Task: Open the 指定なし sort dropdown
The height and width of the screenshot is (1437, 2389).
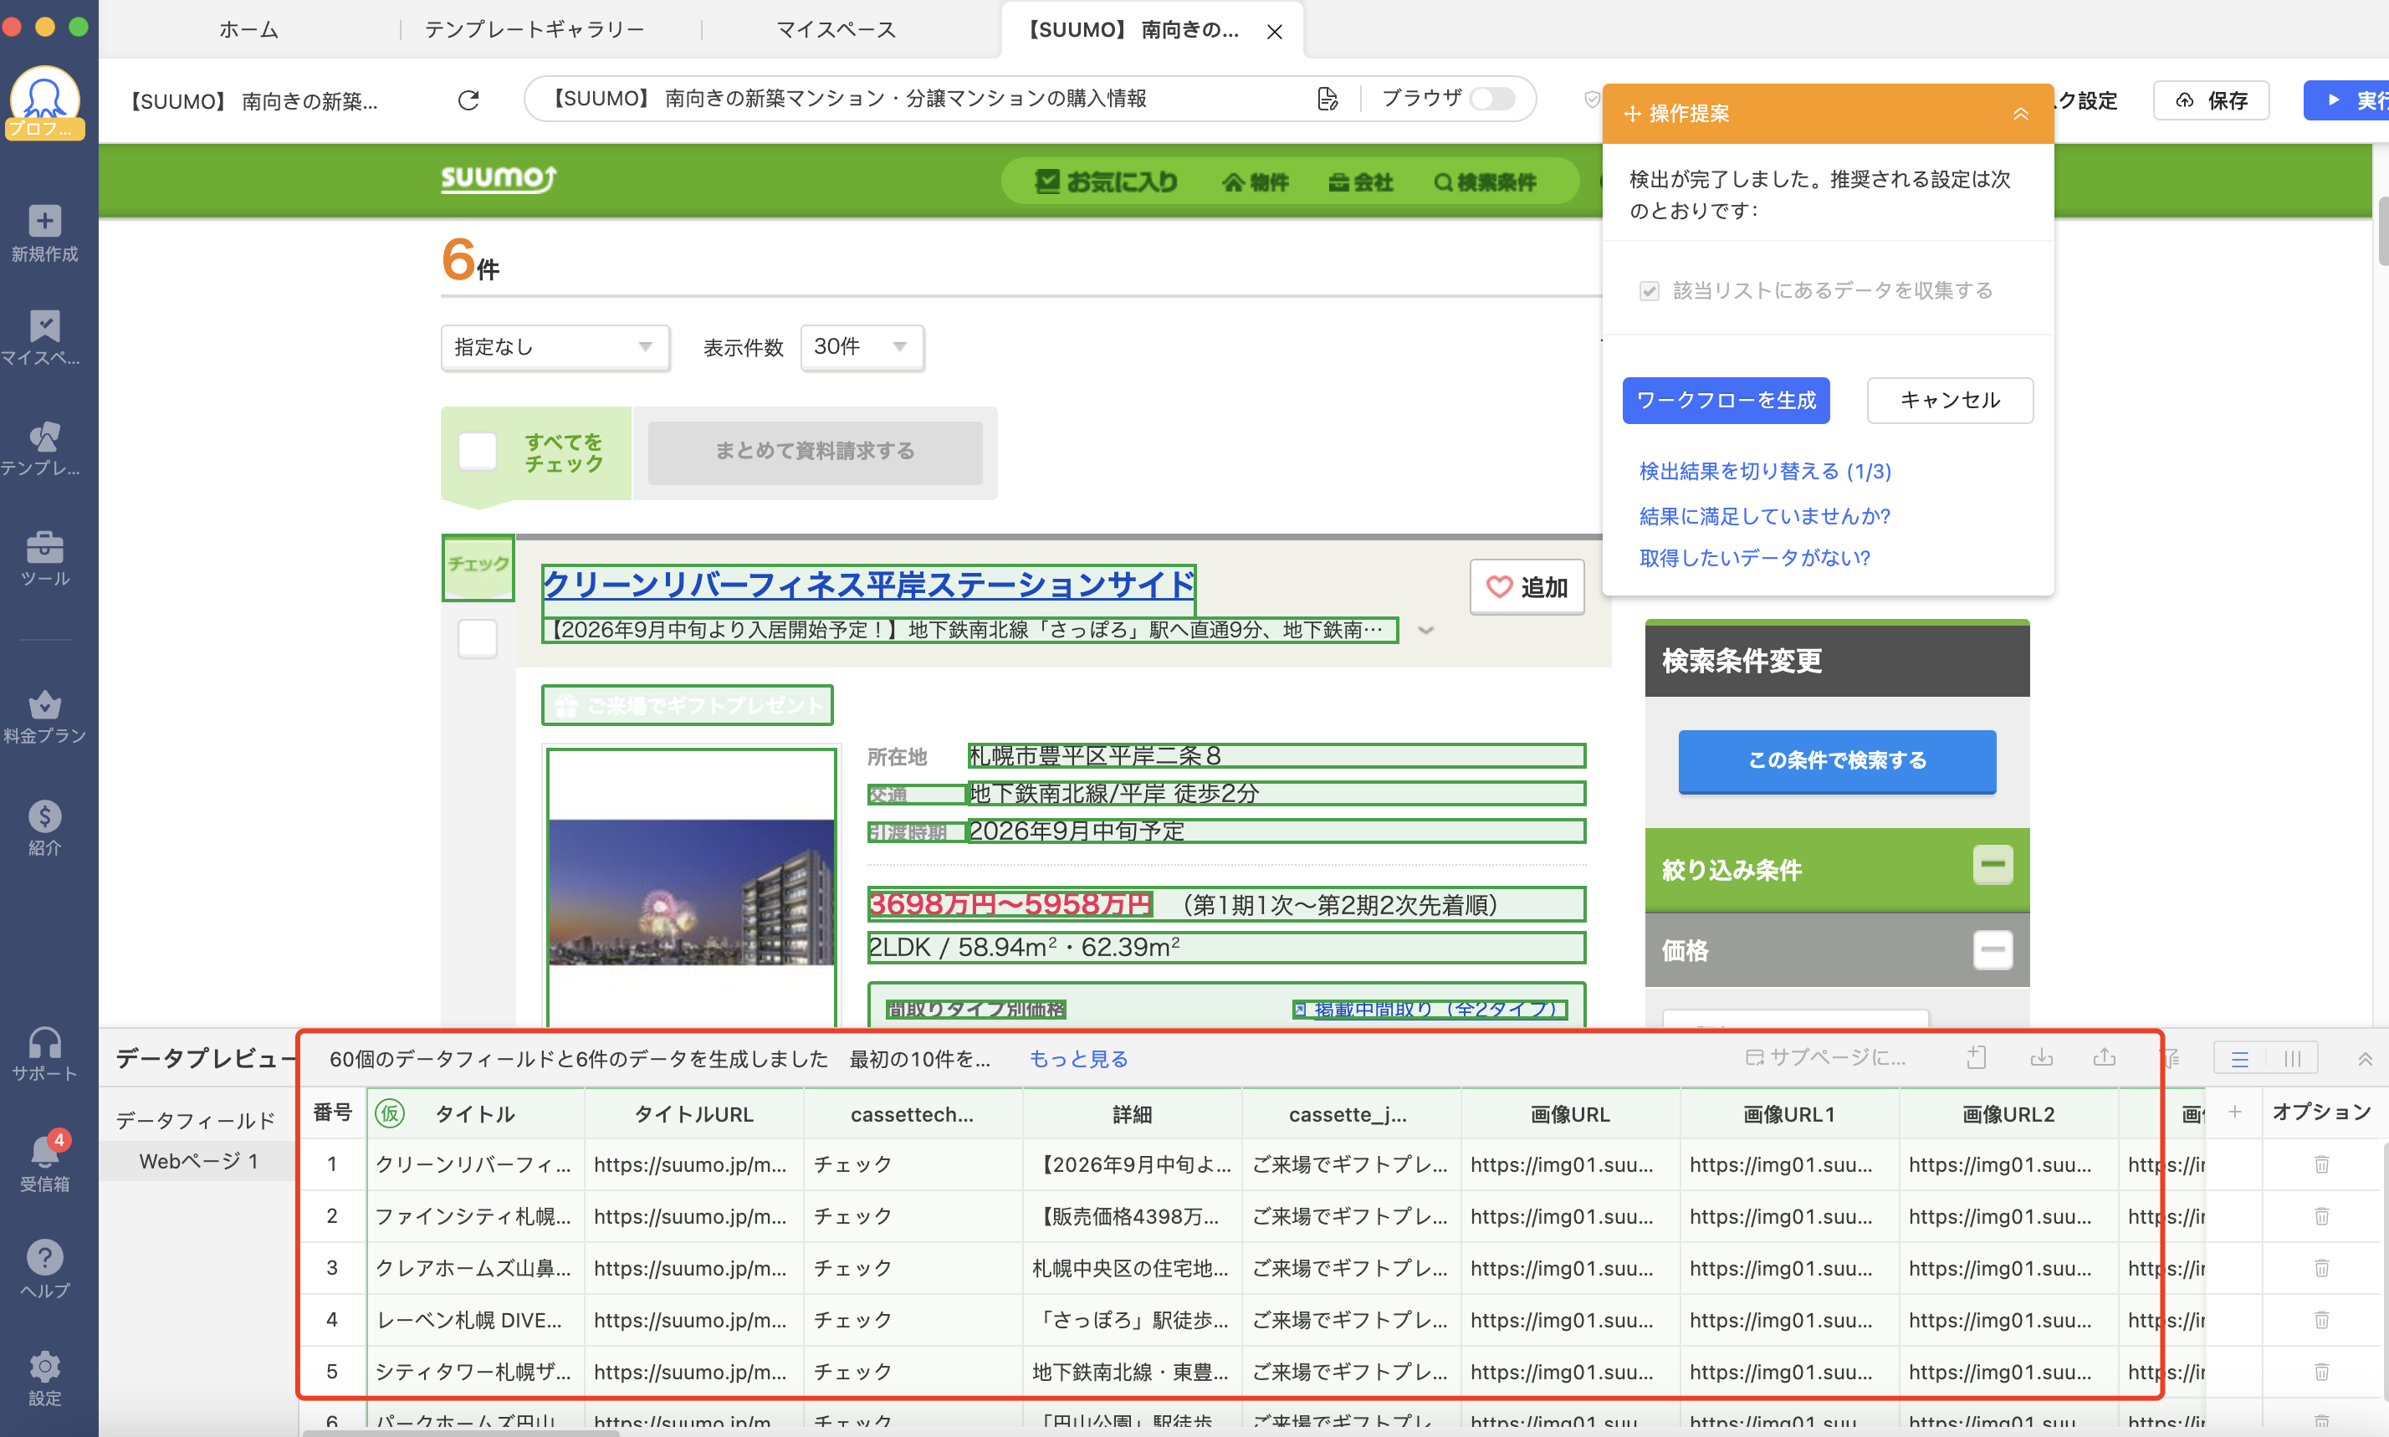Action: (555, 348)
